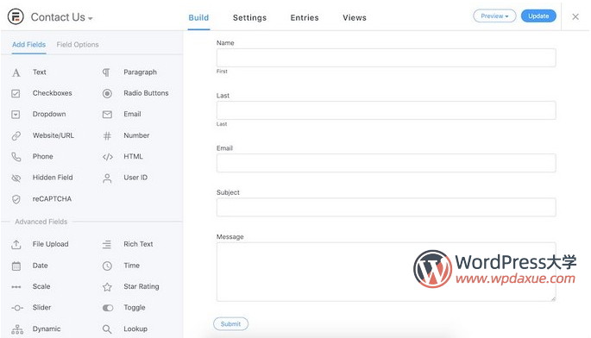This screenshot has width=591, height=338.
Task: Close the form builder with X
Action: tap(575, 16)
